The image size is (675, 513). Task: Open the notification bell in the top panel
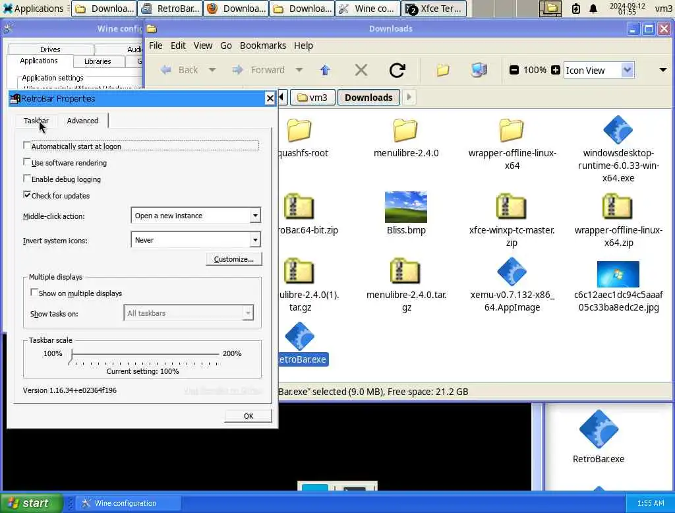pos(593,9)
